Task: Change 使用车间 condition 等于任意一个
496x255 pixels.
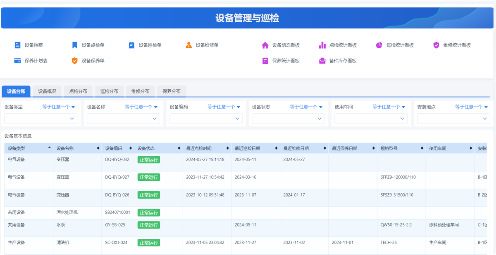Action: pos(389,107)
